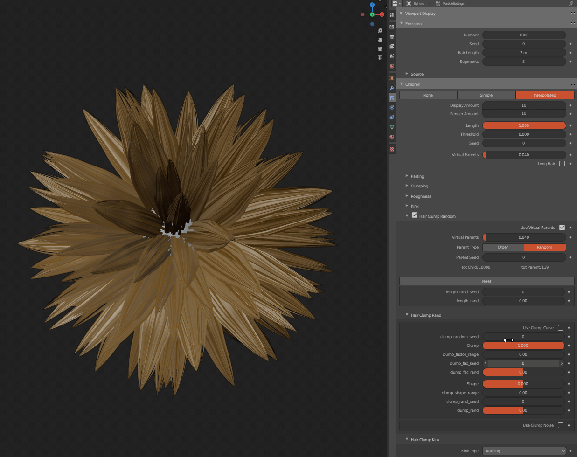Switch to orthographic grid view icon
577x457 pixels.
380,58
